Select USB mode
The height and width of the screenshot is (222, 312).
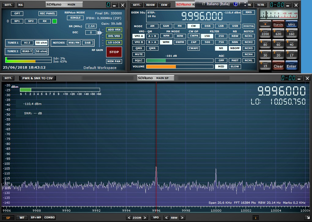pos(235,26)
